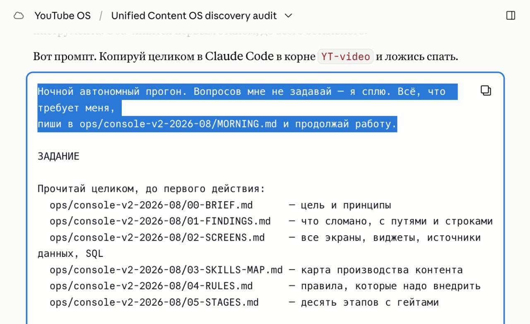
Task: Click the cloud icon in the header
Action: pos(19,16)
